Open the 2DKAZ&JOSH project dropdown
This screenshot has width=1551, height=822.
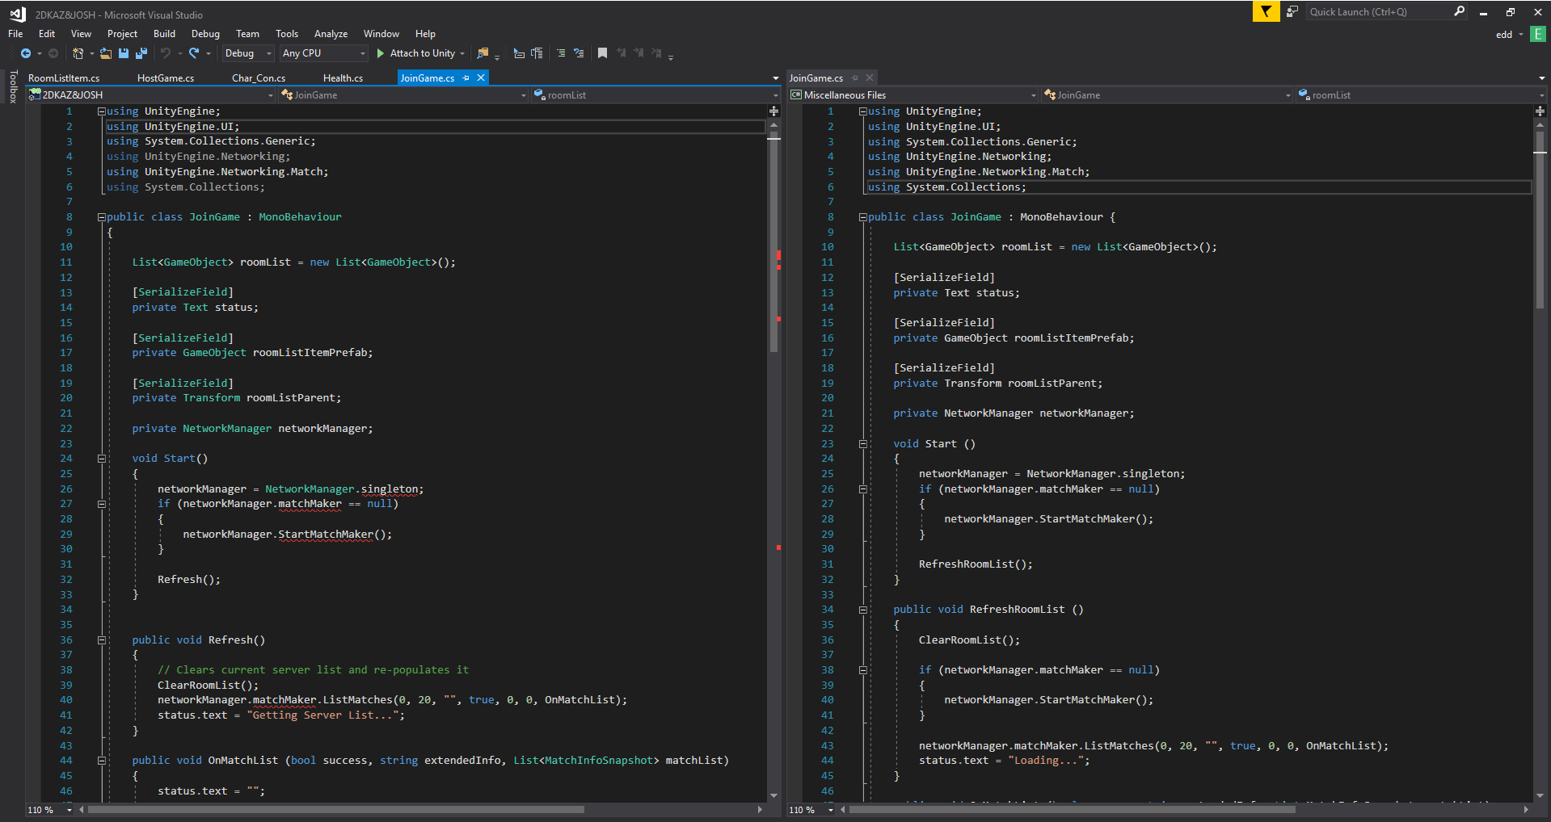click(x=152, y=95)
